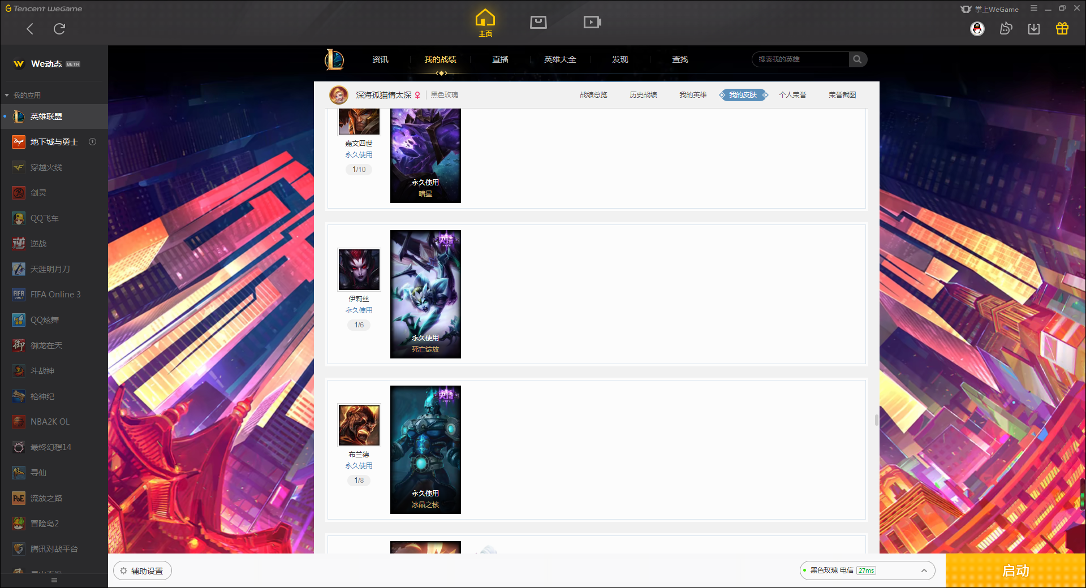Open the chat messages icon in header
The height and width of the screenshot is (588, 1086).
click(x=1006, y=28)
